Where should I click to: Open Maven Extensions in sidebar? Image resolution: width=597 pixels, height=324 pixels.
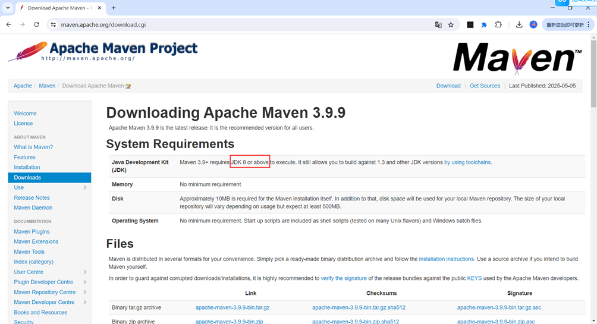coord(36,242)
